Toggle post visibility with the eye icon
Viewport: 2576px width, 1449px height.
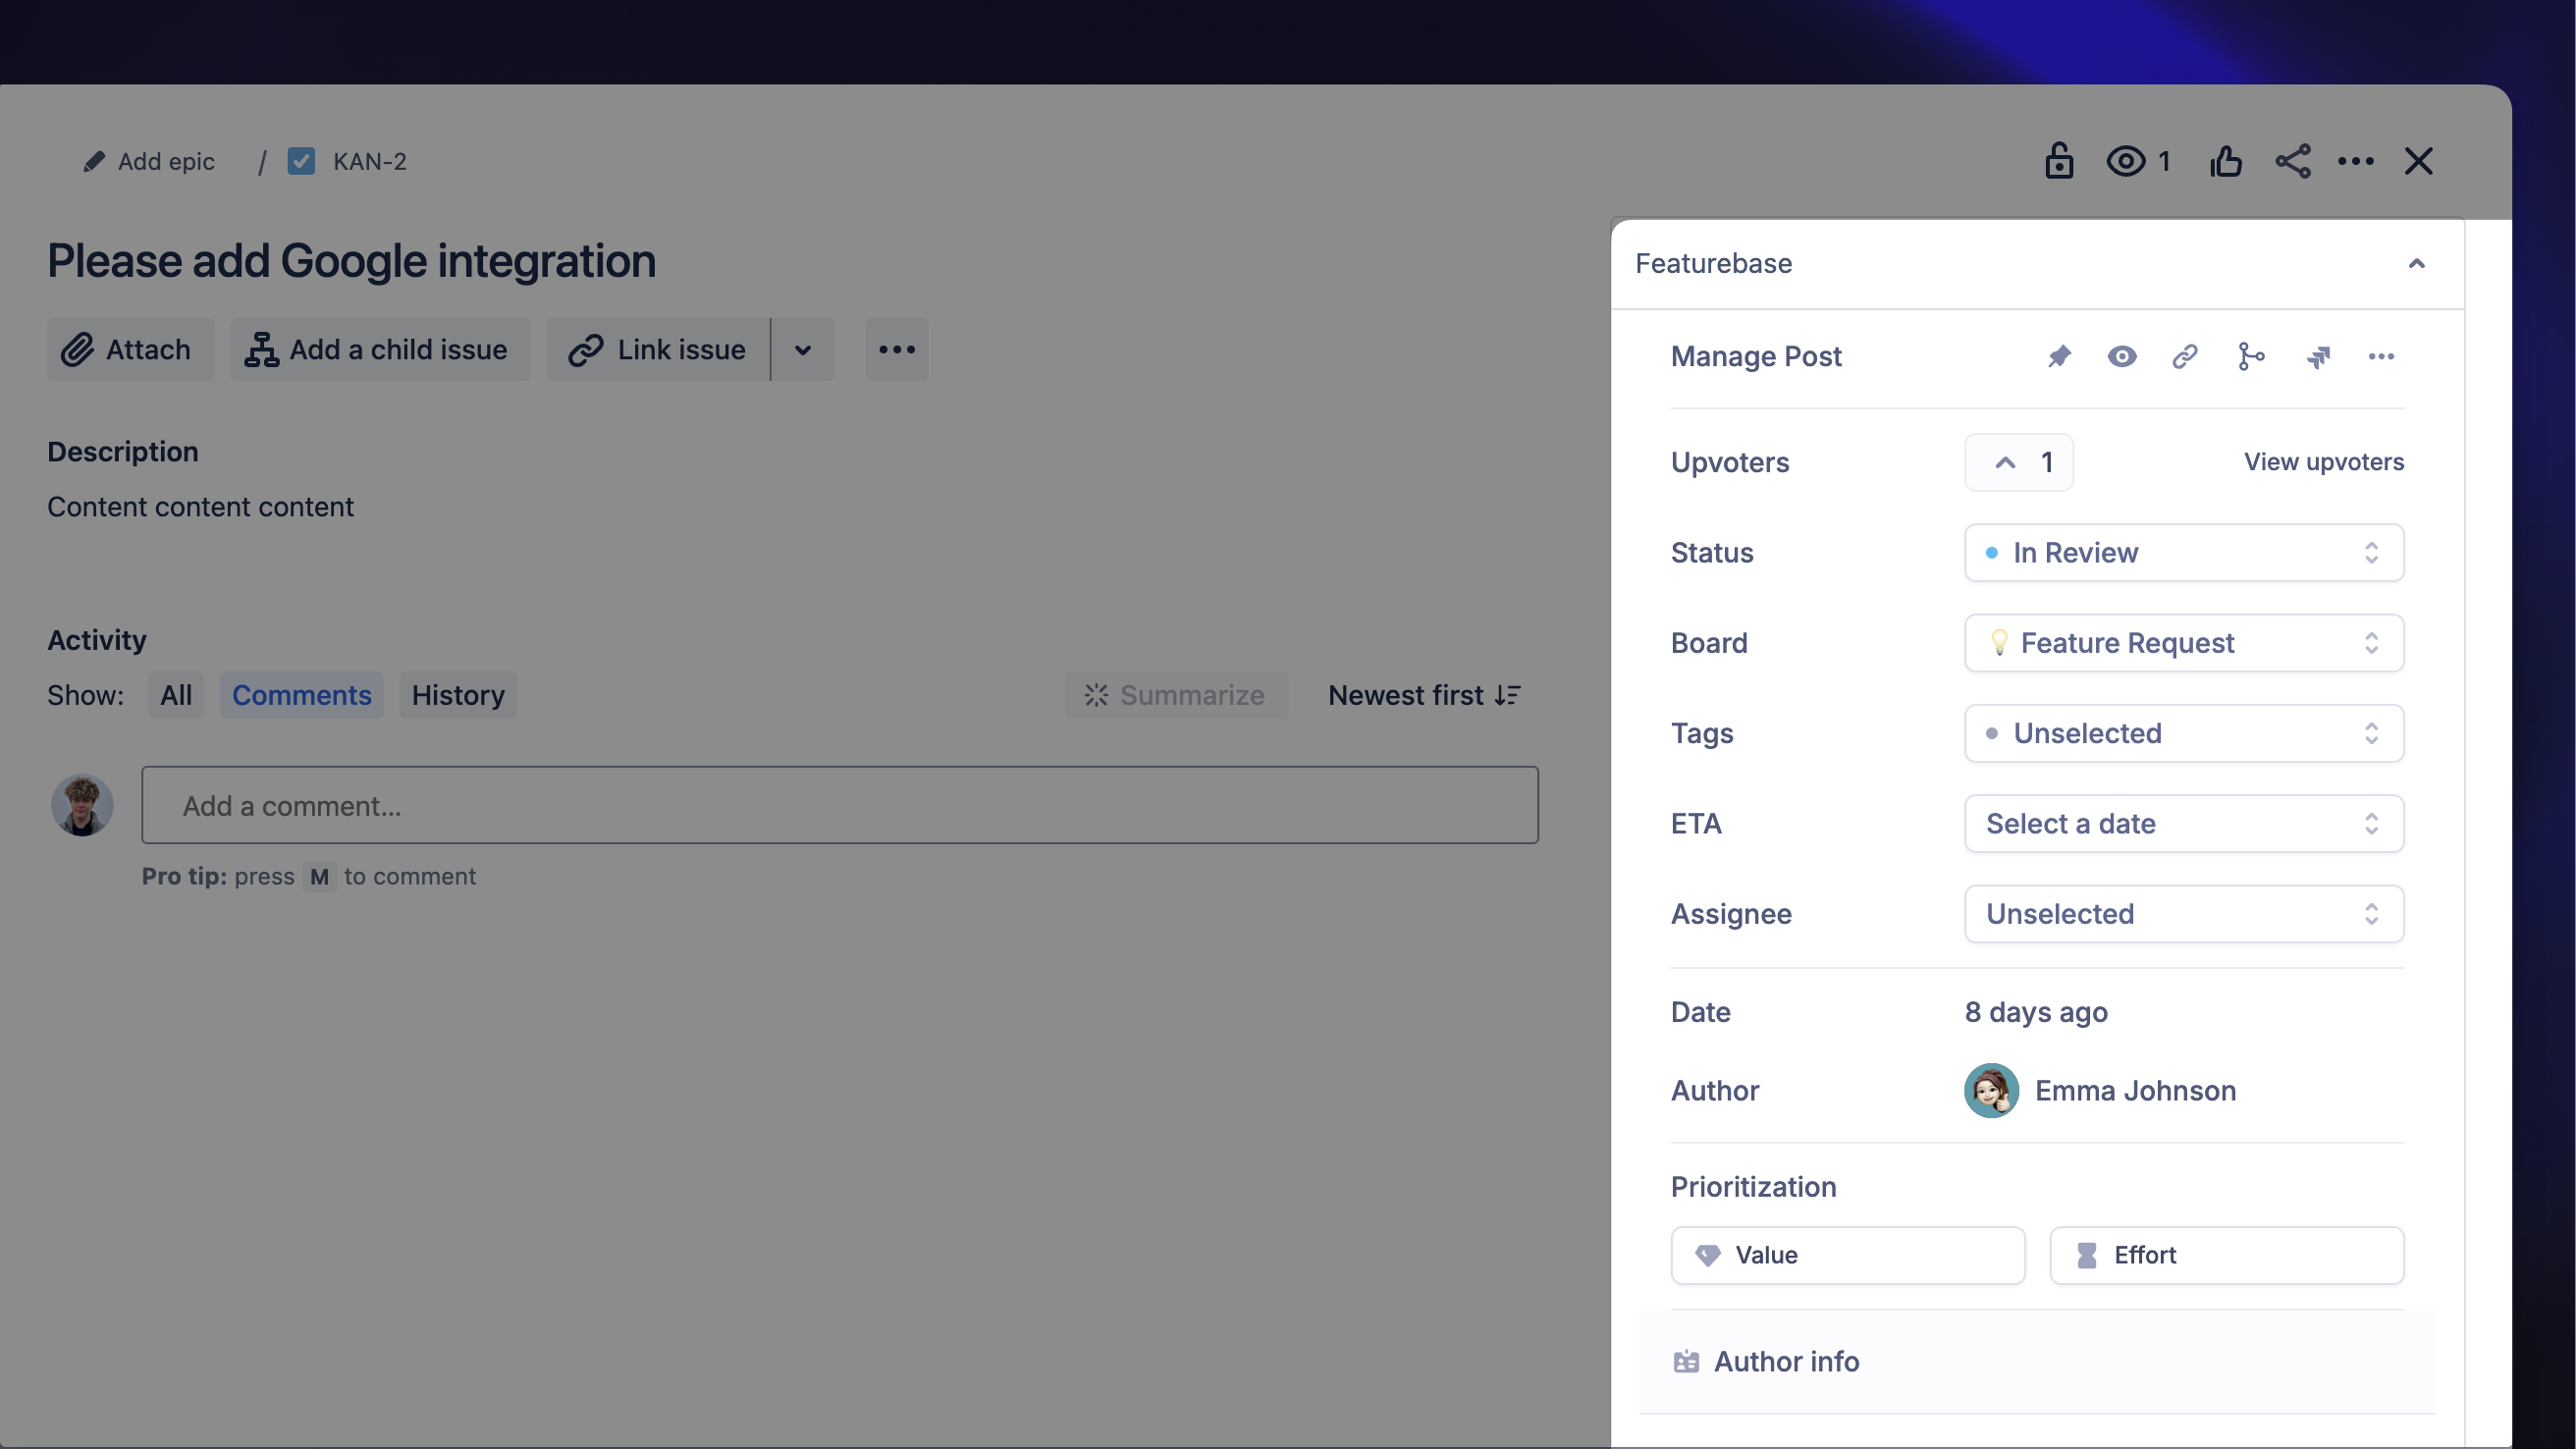click(2122, 356)
